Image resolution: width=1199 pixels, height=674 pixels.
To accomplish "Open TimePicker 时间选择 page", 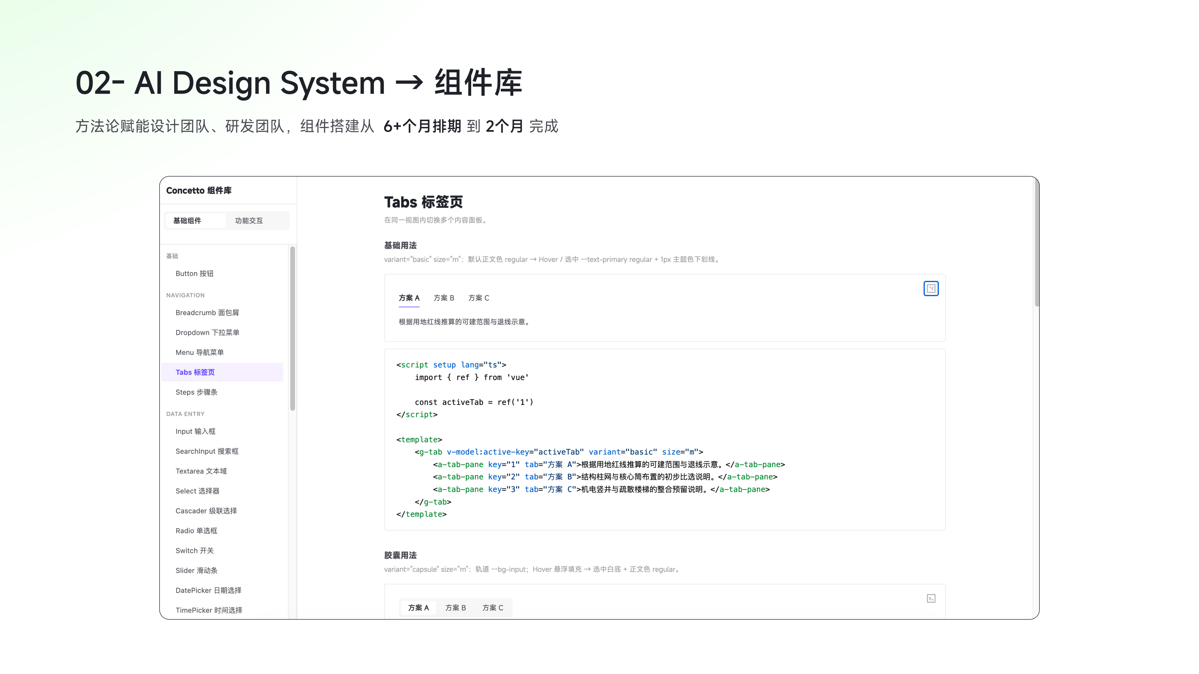I will coord(223,610).
